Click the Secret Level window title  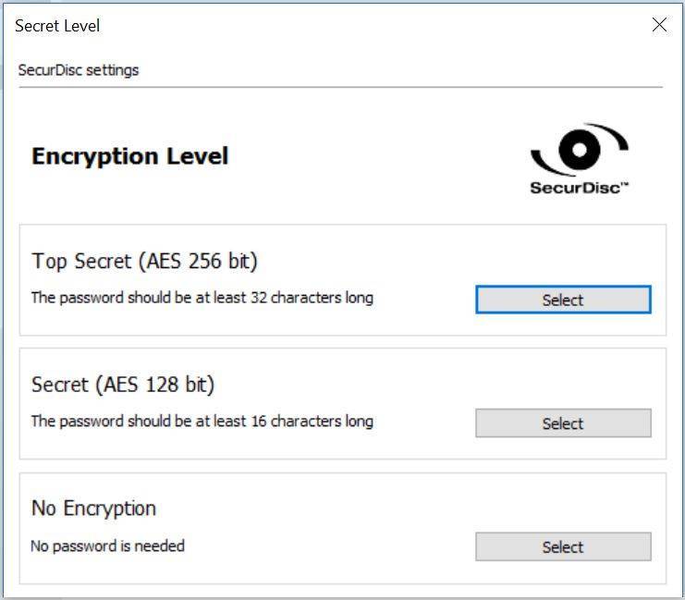pyautogui.click(x=57, y=26)
